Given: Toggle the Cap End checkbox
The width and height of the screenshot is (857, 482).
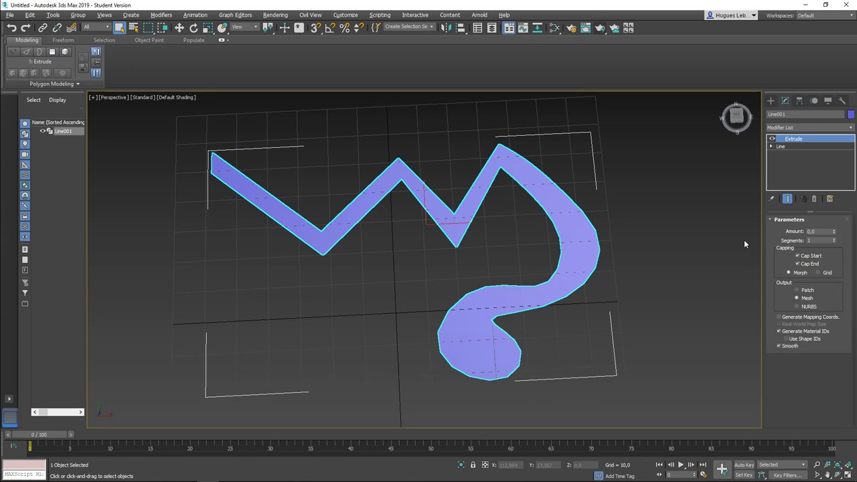Looking at the screenshot, I should tap(797, 264).
